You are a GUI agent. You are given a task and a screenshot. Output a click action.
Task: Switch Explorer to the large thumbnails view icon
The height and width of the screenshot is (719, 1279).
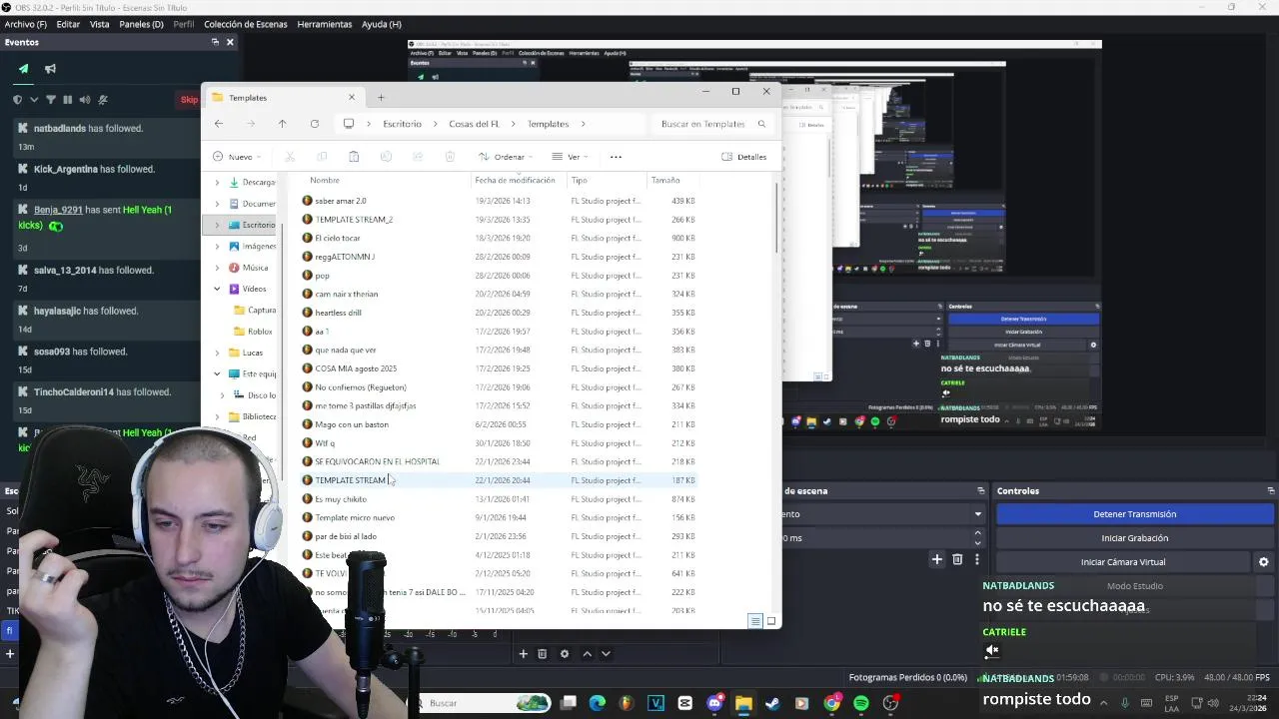[x=770, y=621]
